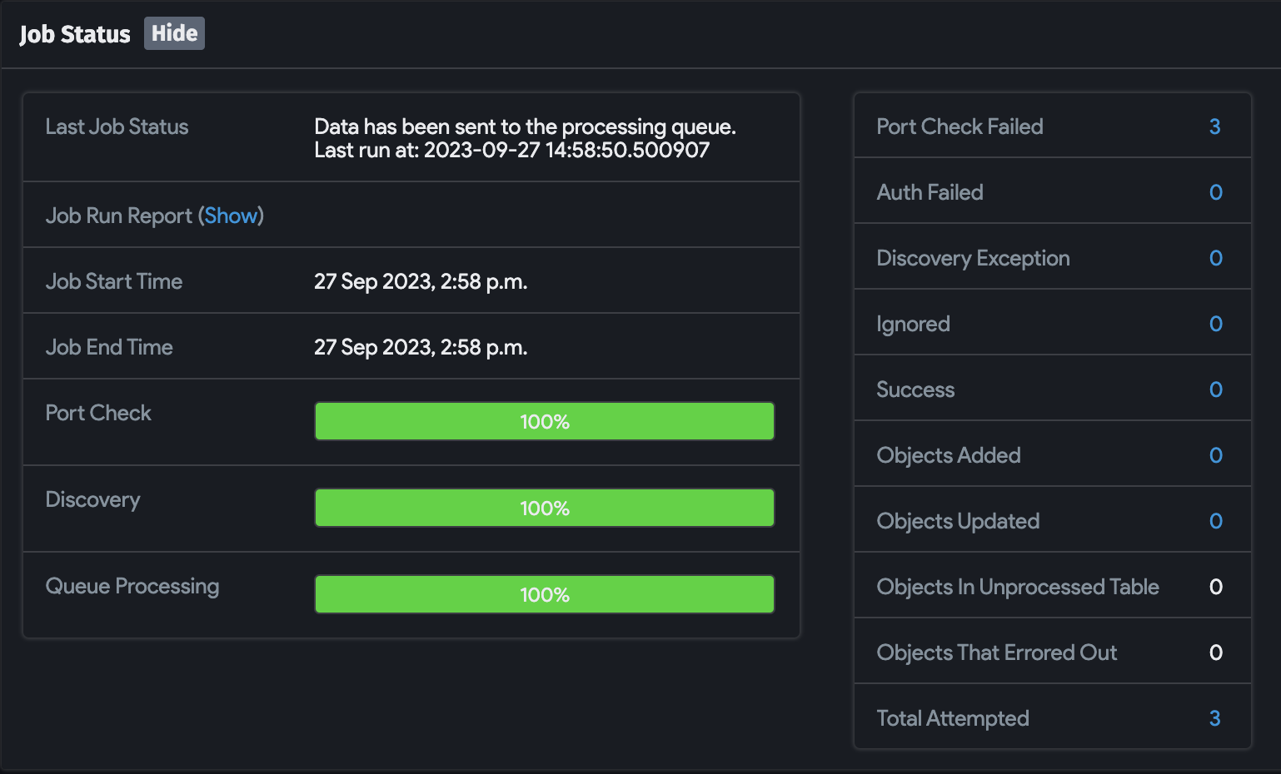Viewport: 1281px width, 774px height.
Task: Open the Total Attempted count link
Action: pyautogui.click(x=1214, y=718)
